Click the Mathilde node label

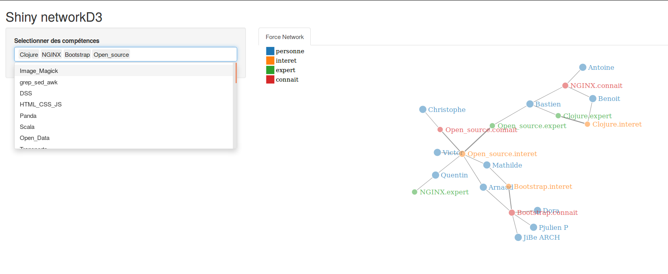pos(507,165)
